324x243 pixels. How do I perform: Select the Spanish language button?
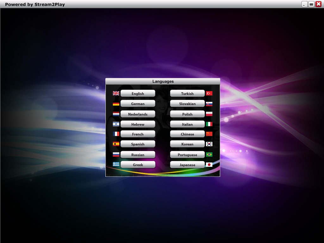138,144
